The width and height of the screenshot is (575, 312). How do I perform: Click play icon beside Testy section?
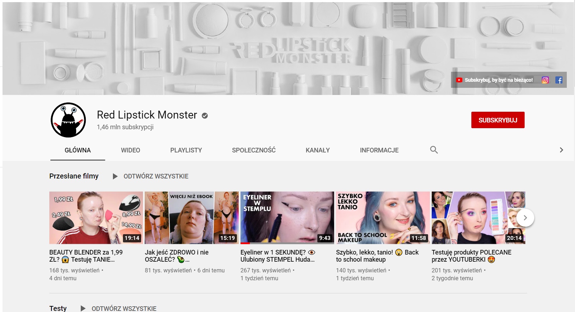(83, 308)
